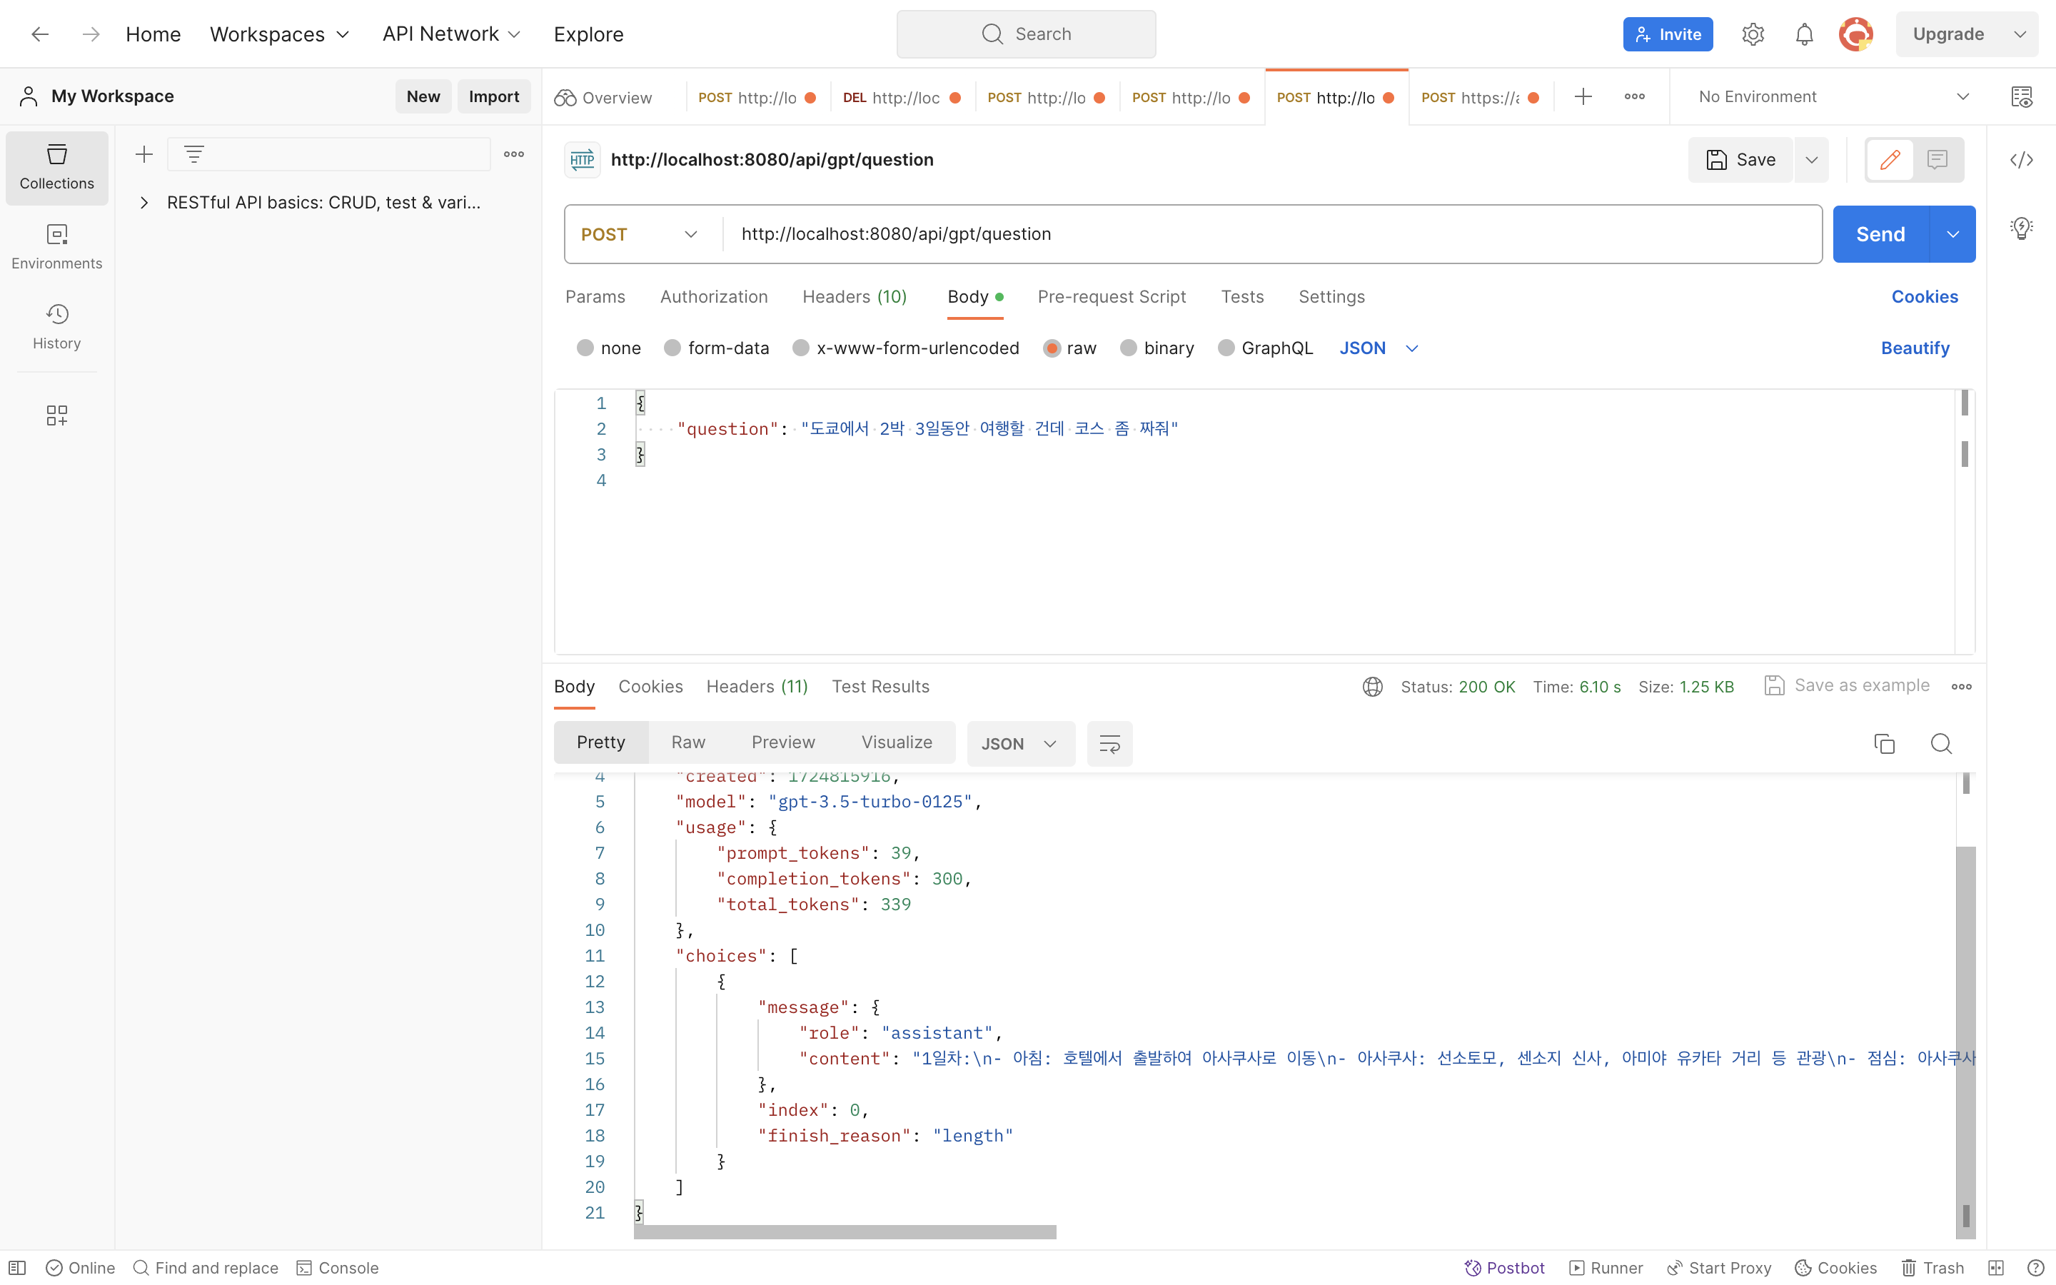Focus the request URL field
The image size is (2056, 1285).
click(x=1272, y=235)
